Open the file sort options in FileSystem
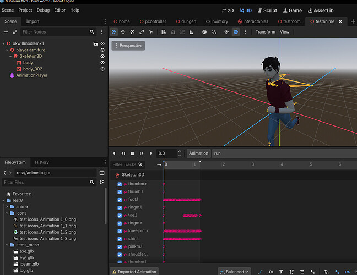This screenshot has width=357, height=275. coord(102,182)
